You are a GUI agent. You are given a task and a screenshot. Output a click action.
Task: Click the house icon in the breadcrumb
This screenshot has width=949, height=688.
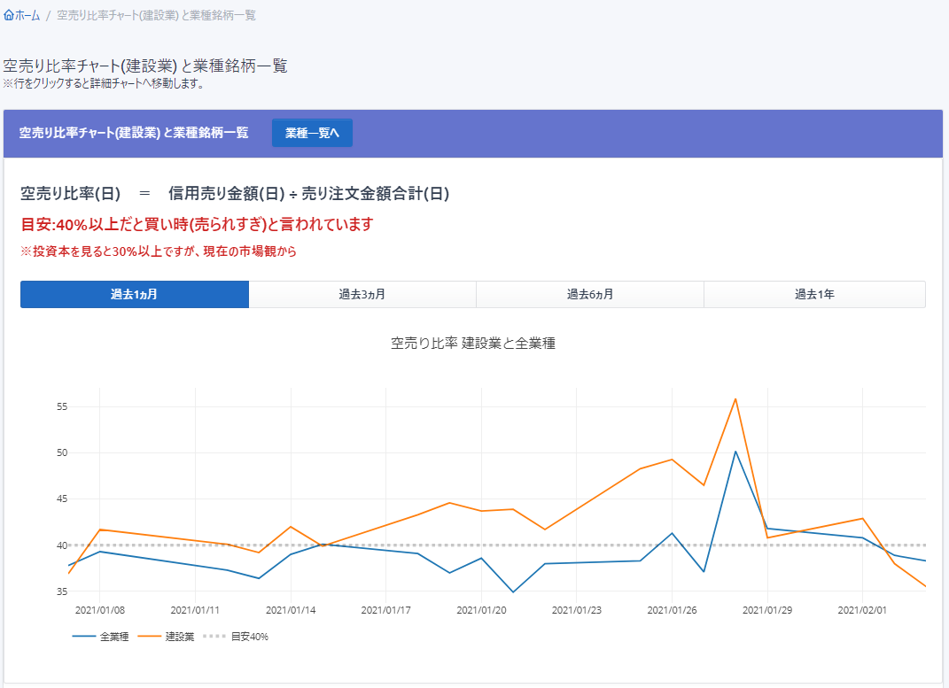tap(9, 16)
